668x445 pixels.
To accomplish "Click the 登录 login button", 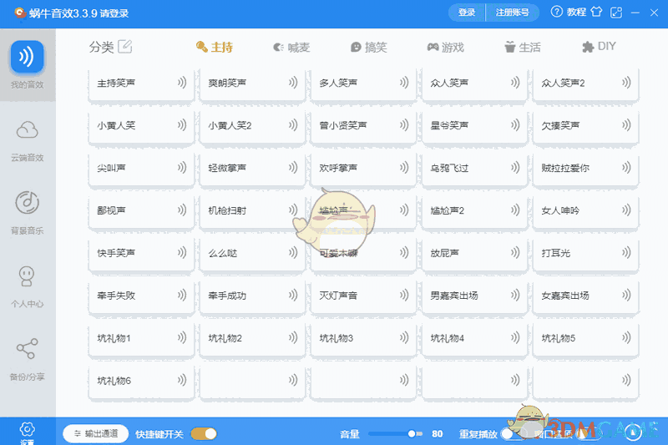I will tap(467, 13).
